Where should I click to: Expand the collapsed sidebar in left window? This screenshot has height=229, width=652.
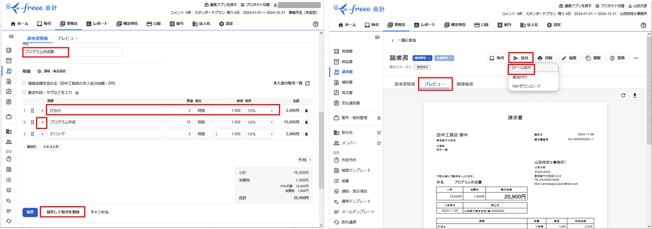[x=11, y=36]
